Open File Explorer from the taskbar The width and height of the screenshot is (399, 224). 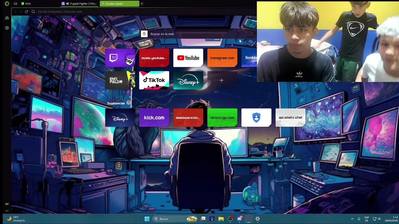221,219
